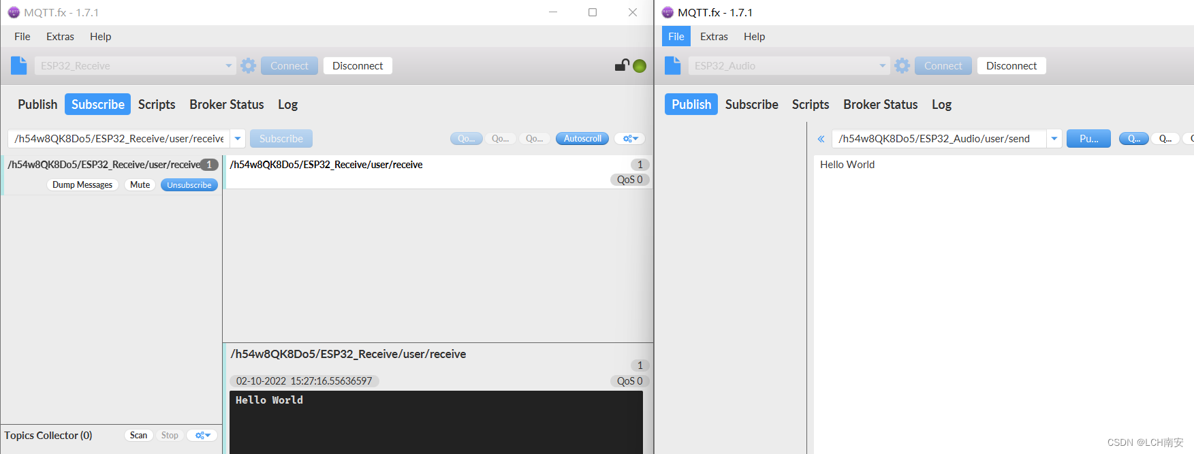Select the white Q... toggle in Publish pane
Viewport: 1194px width, 454px height.
click(x=1166, y=138)
